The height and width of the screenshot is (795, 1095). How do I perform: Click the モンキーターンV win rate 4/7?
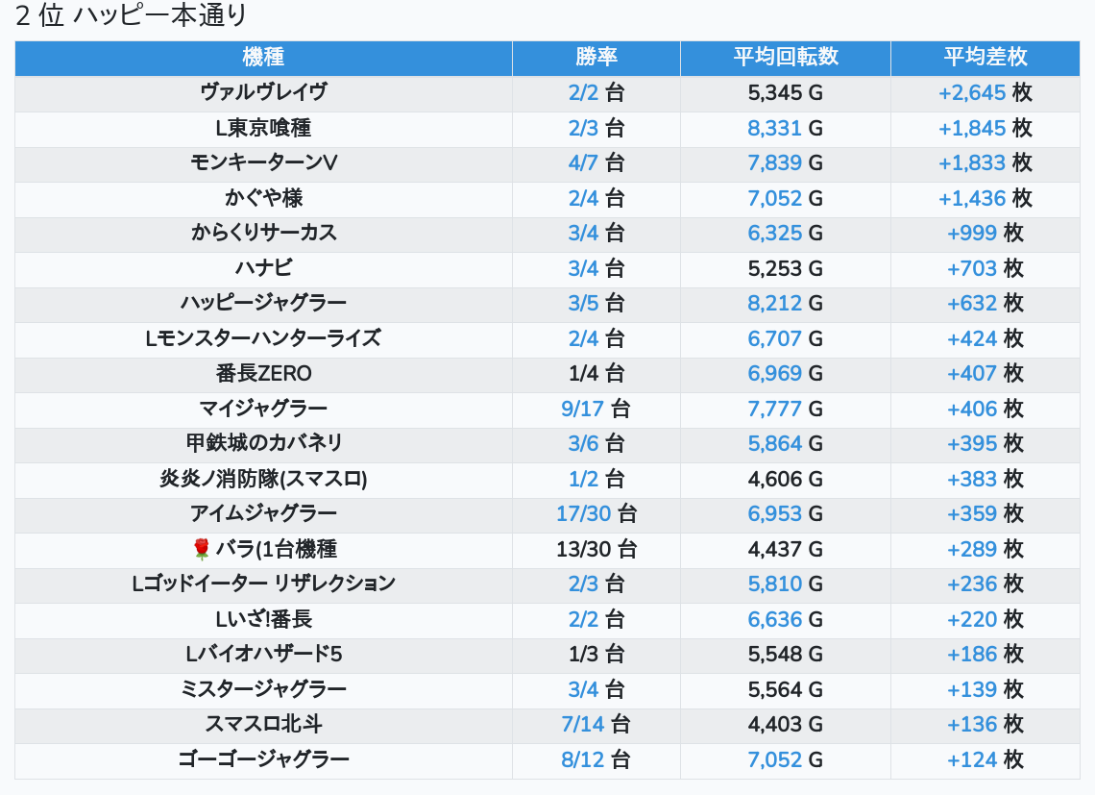[x=583, y=162]
